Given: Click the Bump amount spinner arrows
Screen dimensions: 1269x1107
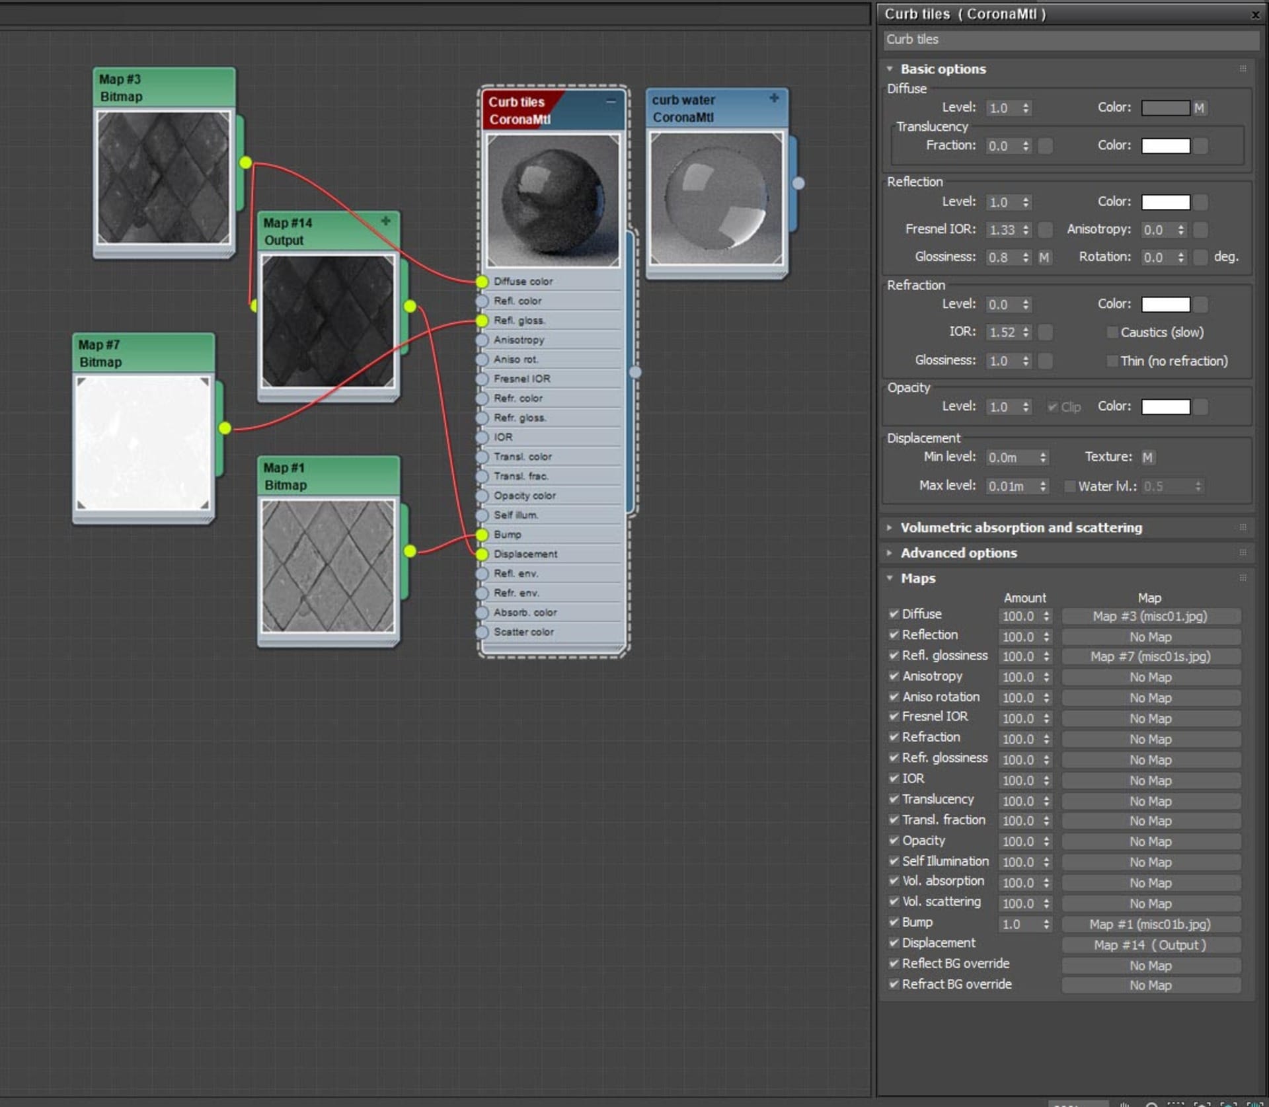Looking at the screenshot, I should (x=1046, y=924).
